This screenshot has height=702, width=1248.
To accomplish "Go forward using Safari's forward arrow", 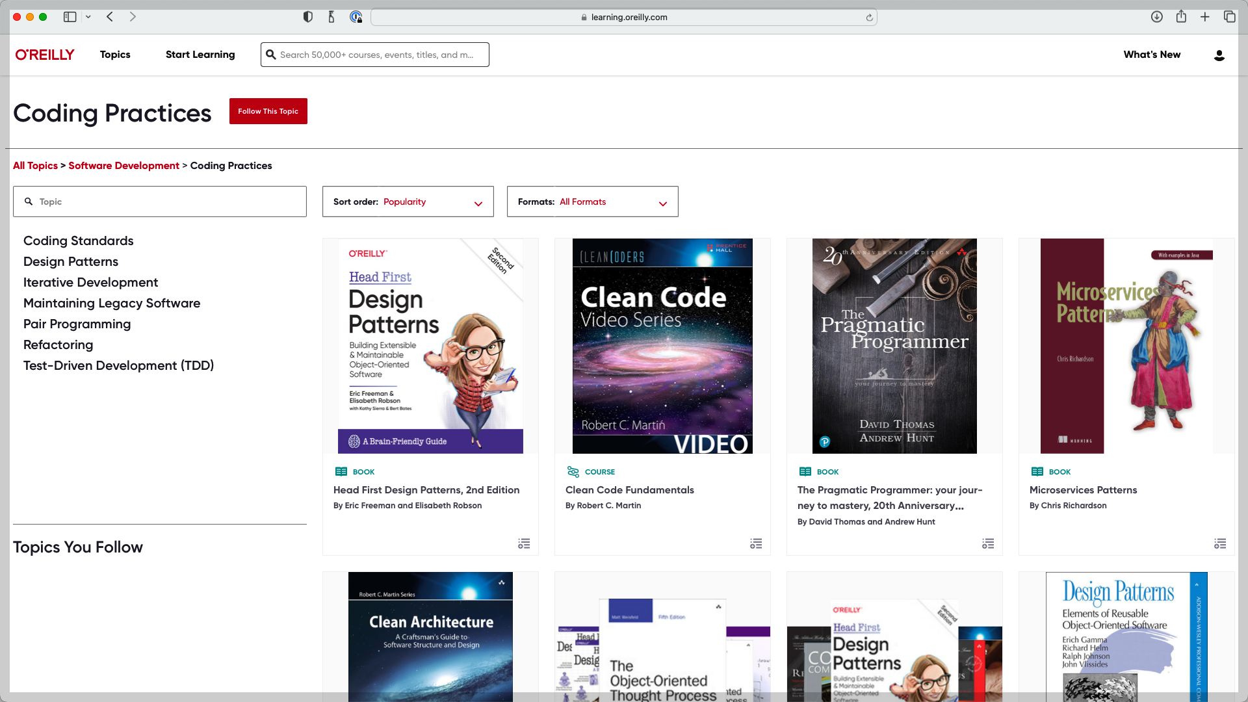I will (133, 17).
